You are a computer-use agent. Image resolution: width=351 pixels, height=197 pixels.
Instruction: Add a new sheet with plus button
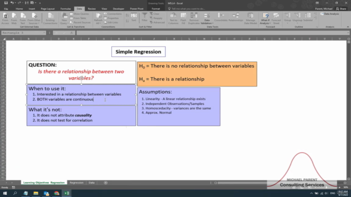click(x=106, y=183)
